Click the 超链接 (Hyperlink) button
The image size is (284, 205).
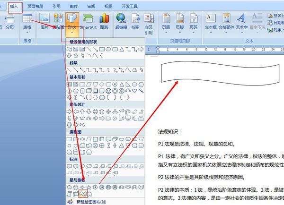pyautogui.click(x=121, y=21)
